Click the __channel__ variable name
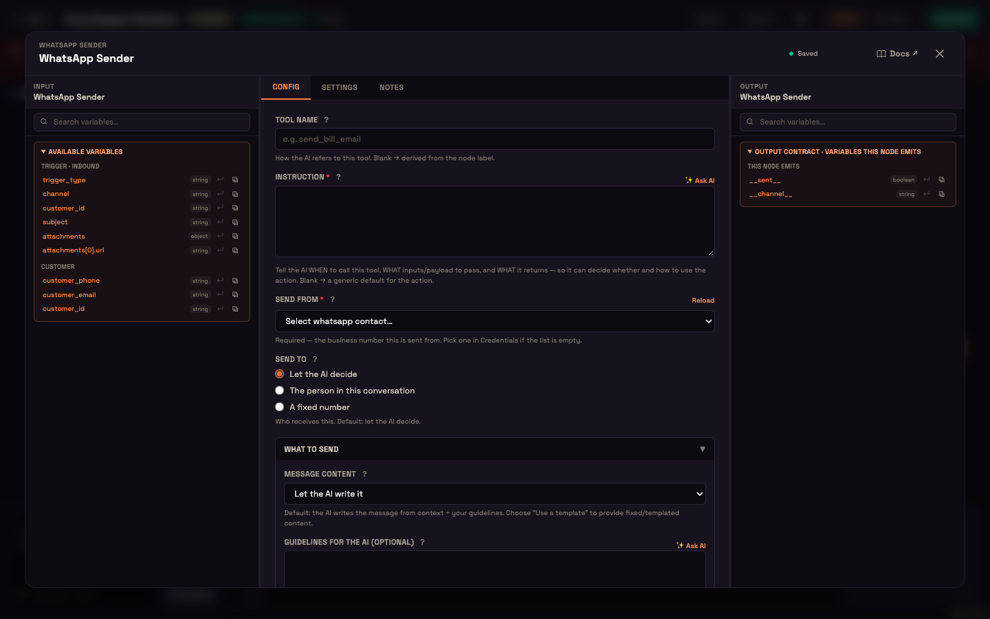The width and height of the screenshot is (990, 619). coord(771,194)
